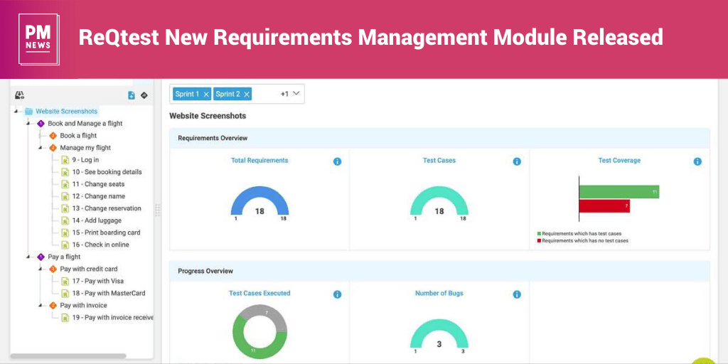
Task: Click requirement icon for 10 - See booking details
Action: click(x=65, y=172)
